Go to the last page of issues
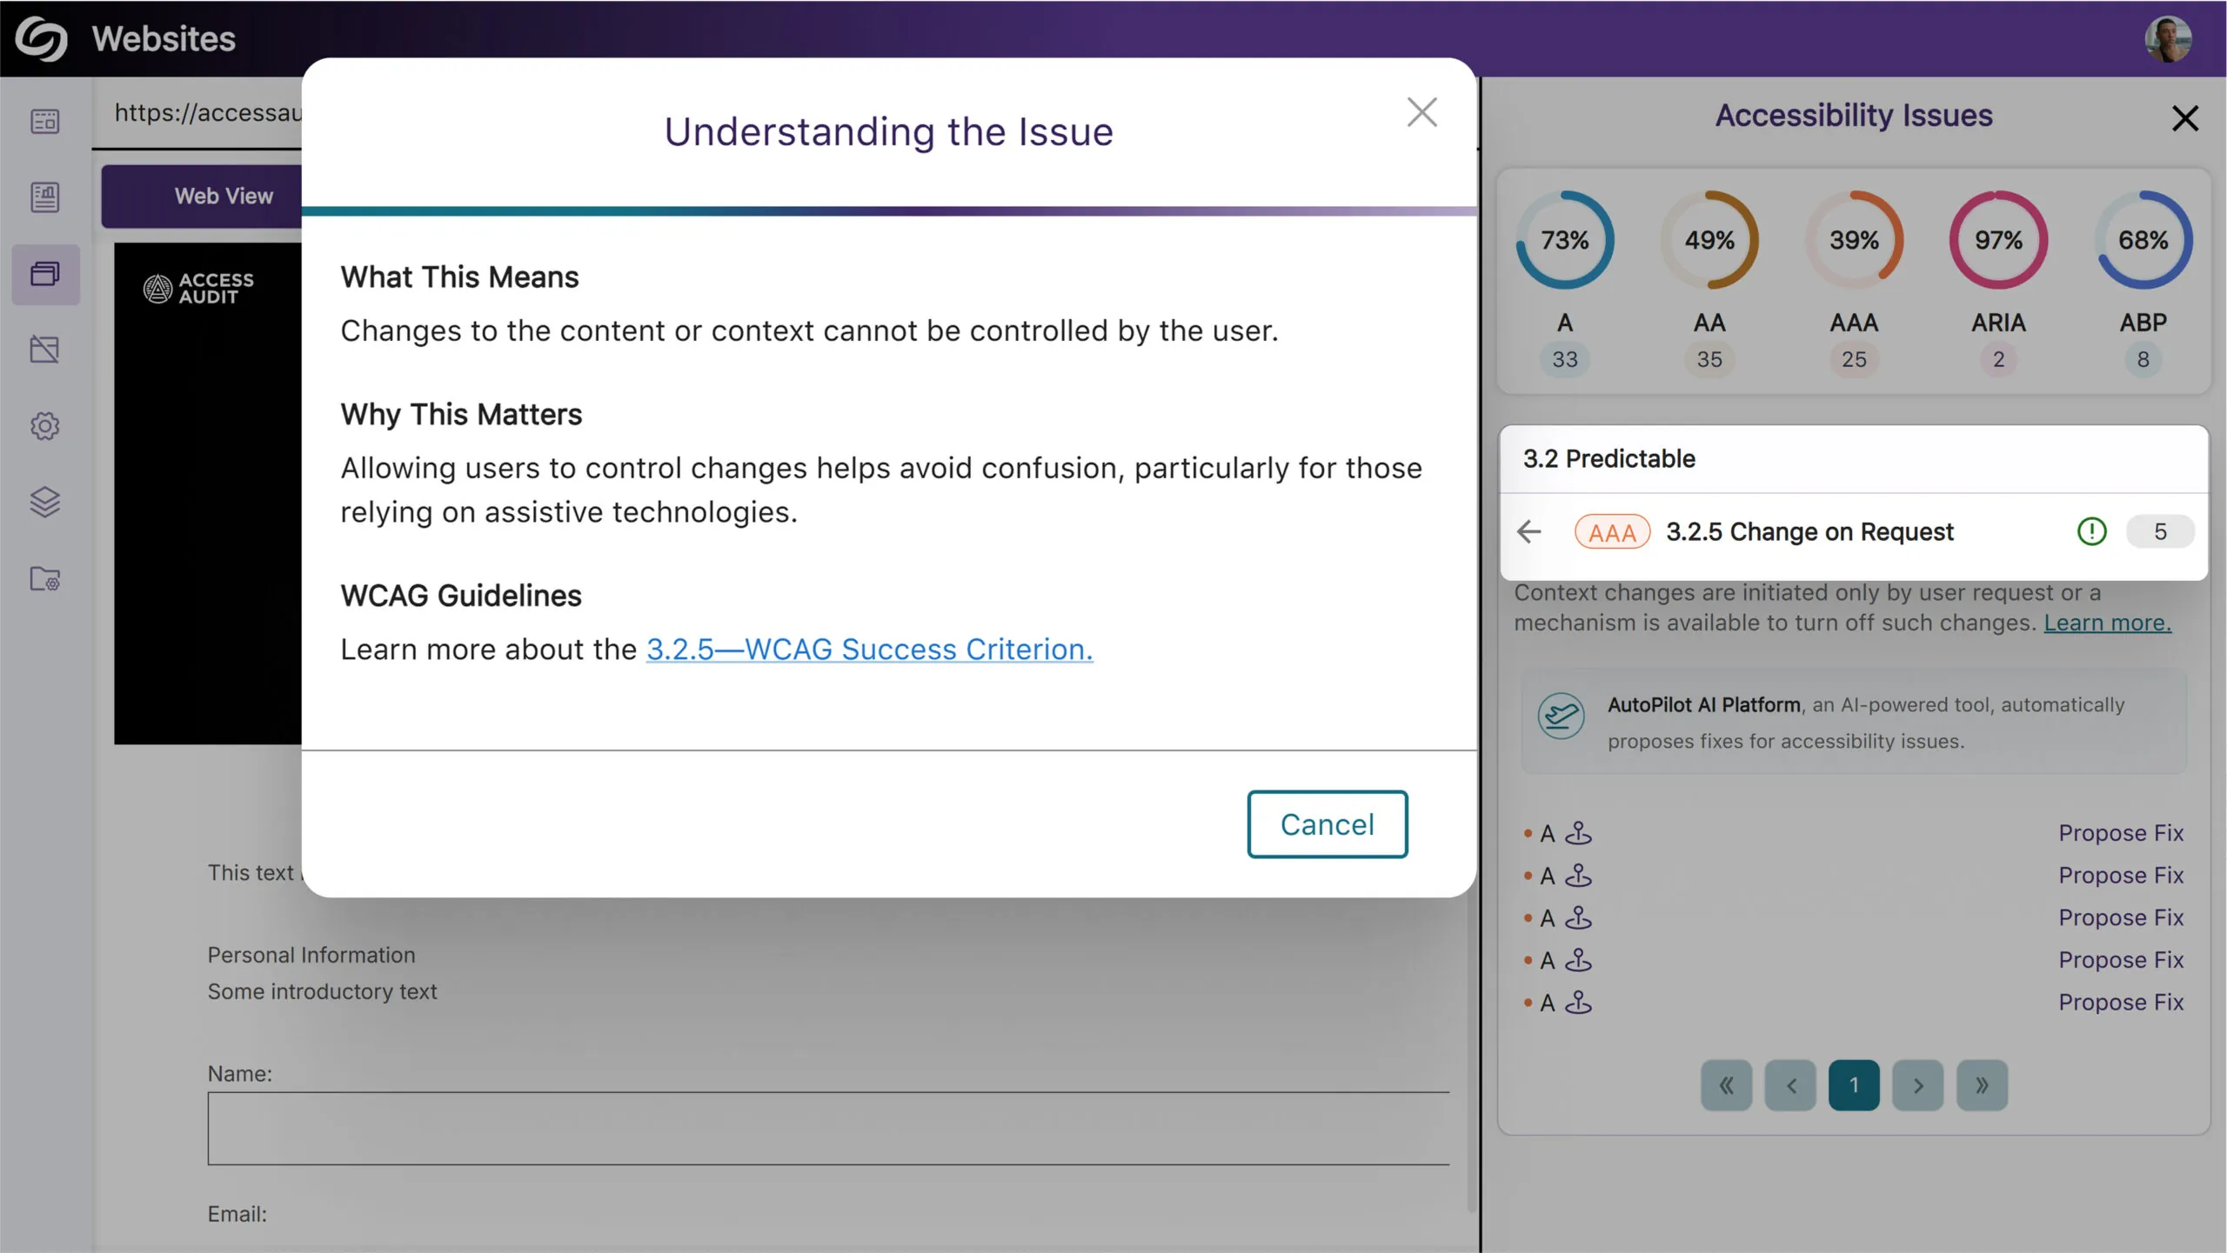This screenshot has height=1253, width=2227. (x=1981, y=1084)
